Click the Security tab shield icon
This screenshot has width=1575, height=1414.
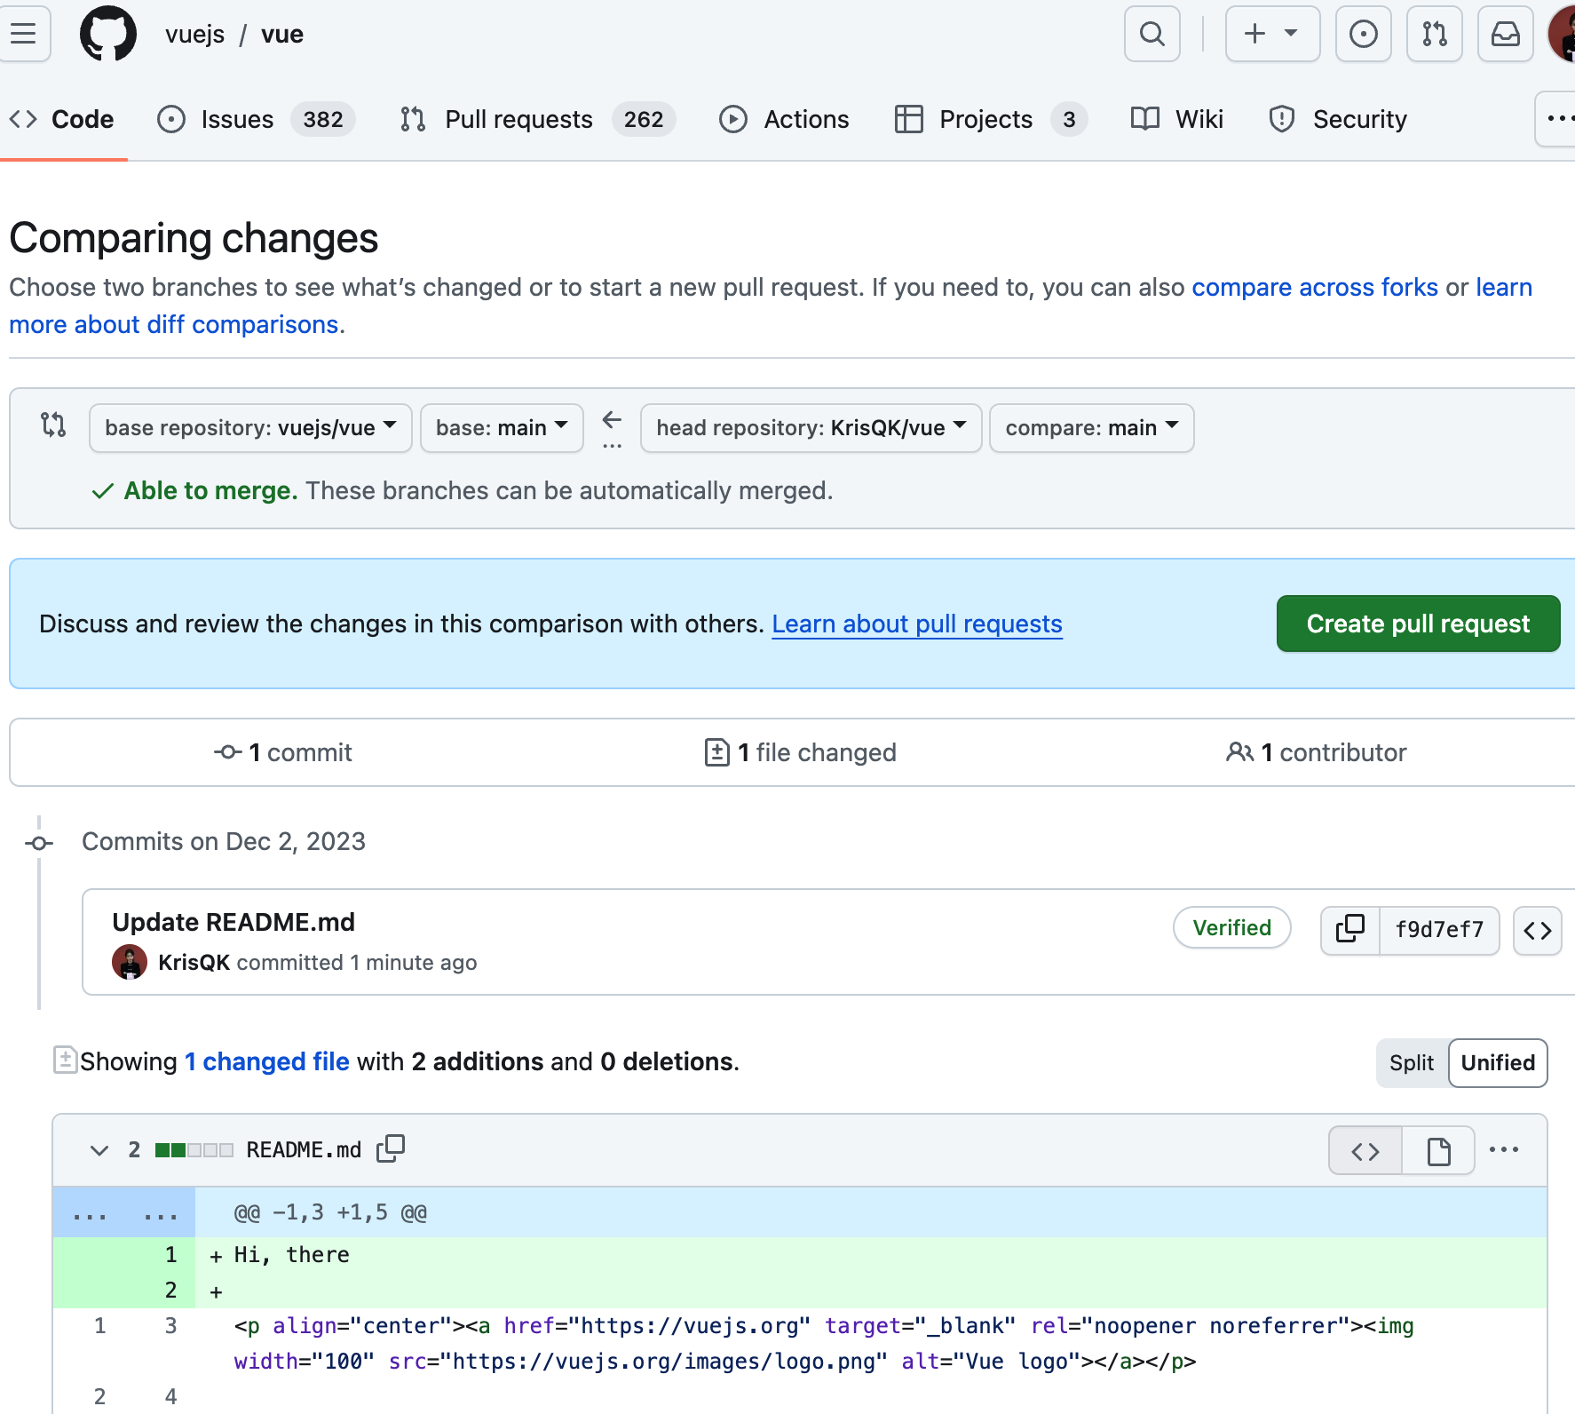click(1282, 119)
